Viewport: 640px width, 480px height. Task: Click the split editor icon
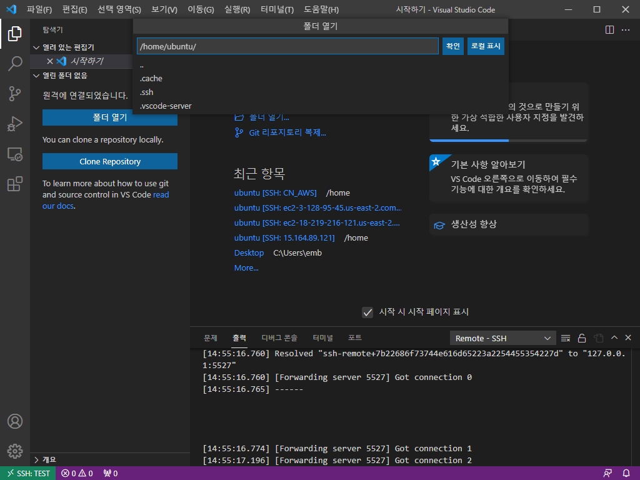pos(609,30)
